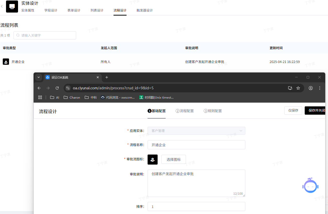This screenshot has width=328, height=214.
Task: Go to step 3 规则配置
Action: 213,111
